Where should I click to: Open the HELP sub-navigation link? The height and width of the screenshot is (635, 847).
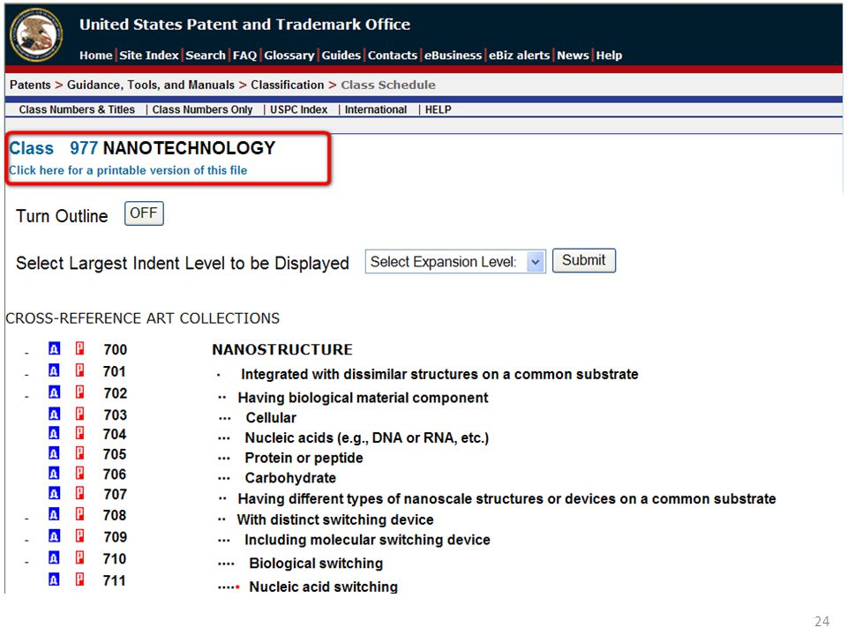click(x=438, y=109)
